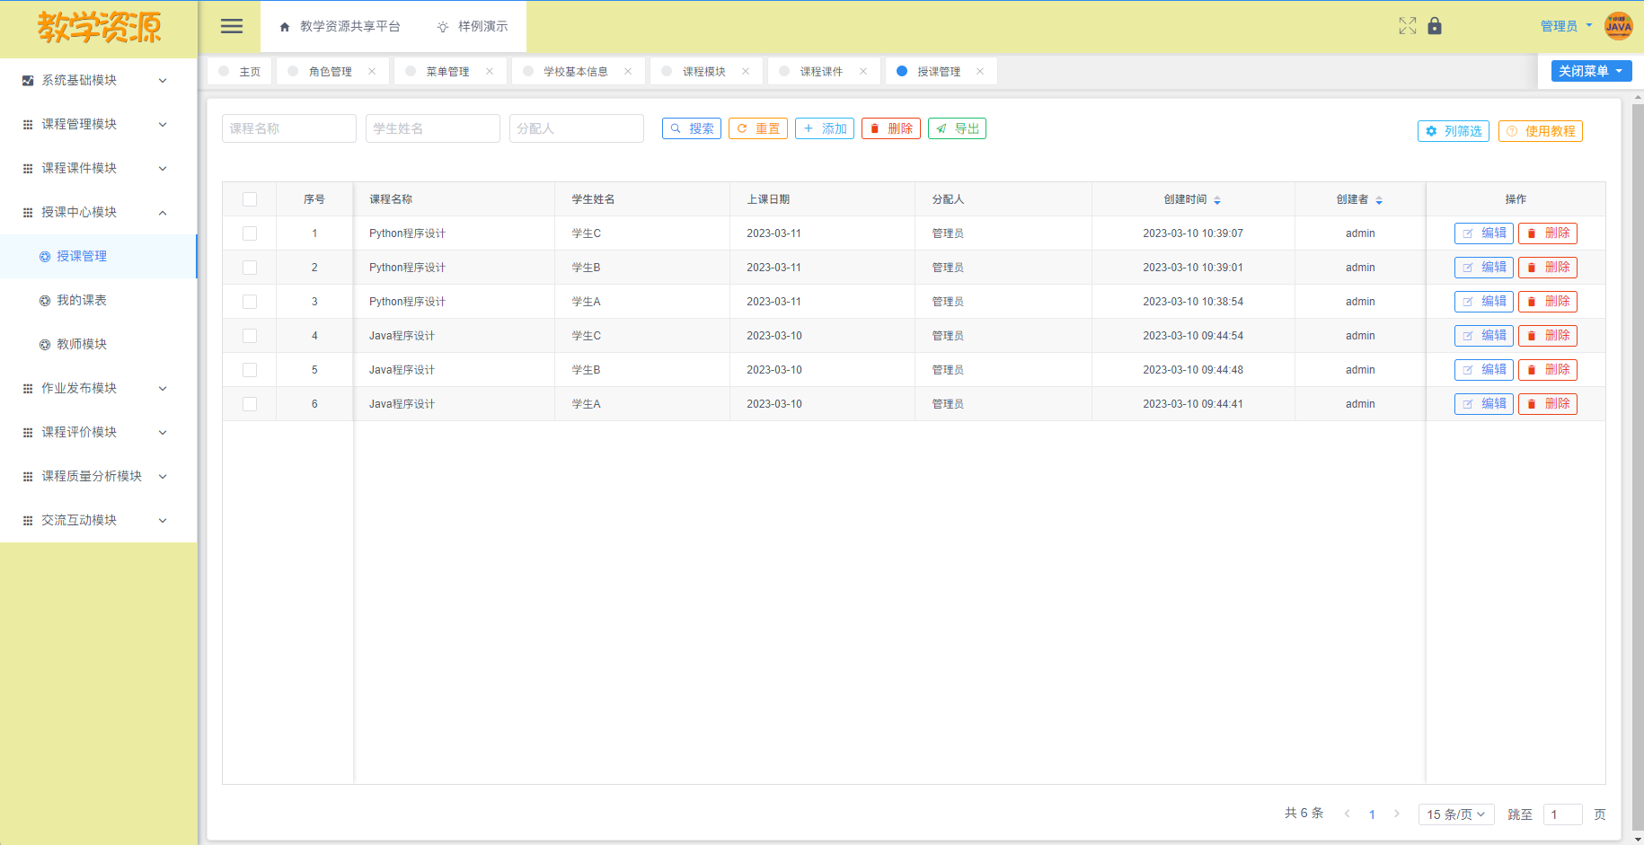Close the 课程模块 tab
This screenshot has width=1644, height=845.
coord(746,71)
